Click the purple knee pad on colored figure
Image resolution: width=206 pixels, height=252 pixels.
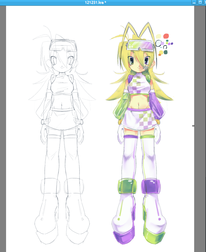(x=151, y=186)
